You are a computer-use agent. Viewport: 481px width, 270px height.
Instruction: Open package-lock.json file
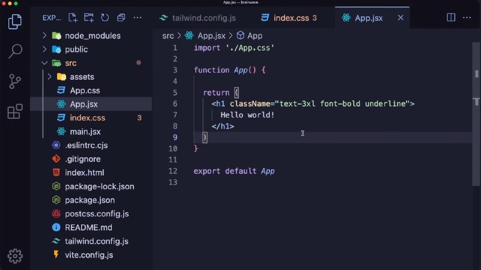click(x=91, y=187)
